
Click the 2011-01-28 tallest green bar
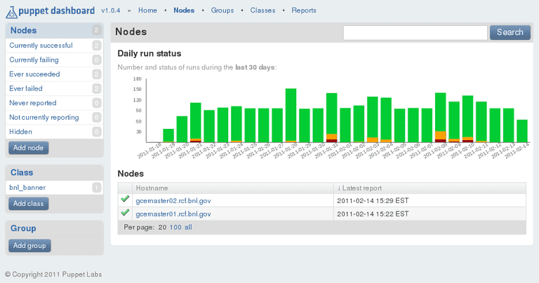click(291, 115)
